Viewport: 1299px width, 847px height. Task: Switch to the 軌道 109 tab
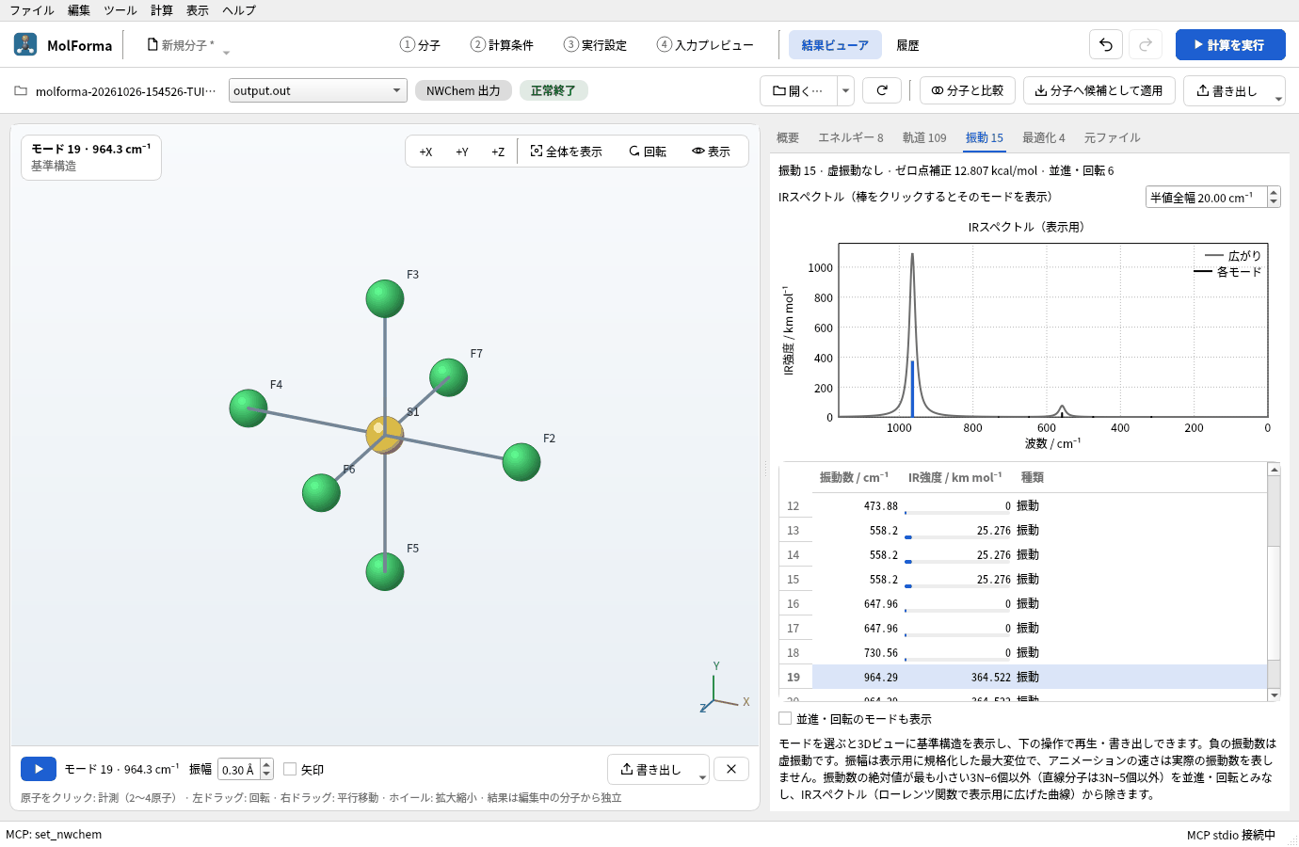924,137
